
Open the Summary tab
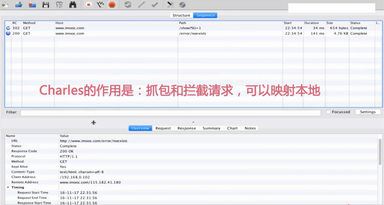click(x=212, y=128)
